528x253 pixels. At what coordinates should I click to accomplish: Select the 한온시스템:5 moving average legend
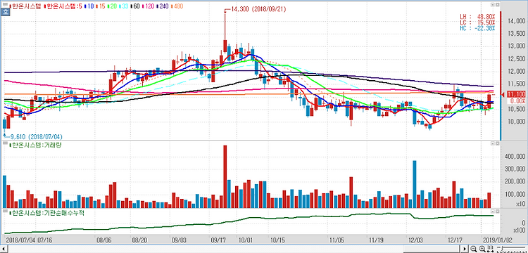point(63,6)
